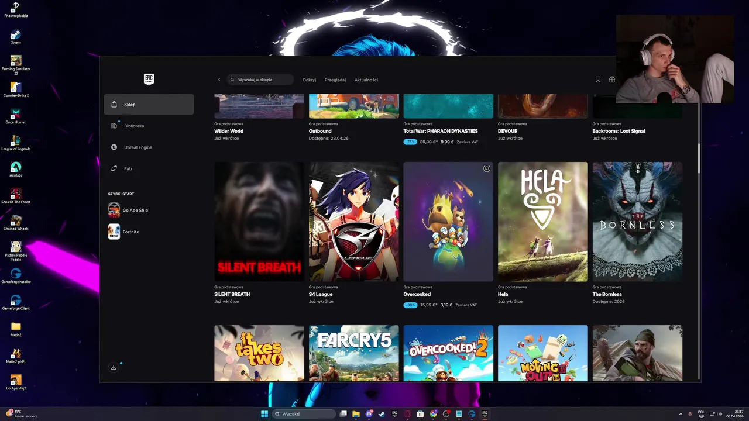Open the Moving Out cover
The width and height of the screenshot is (749, 421).
click(543, 353)
